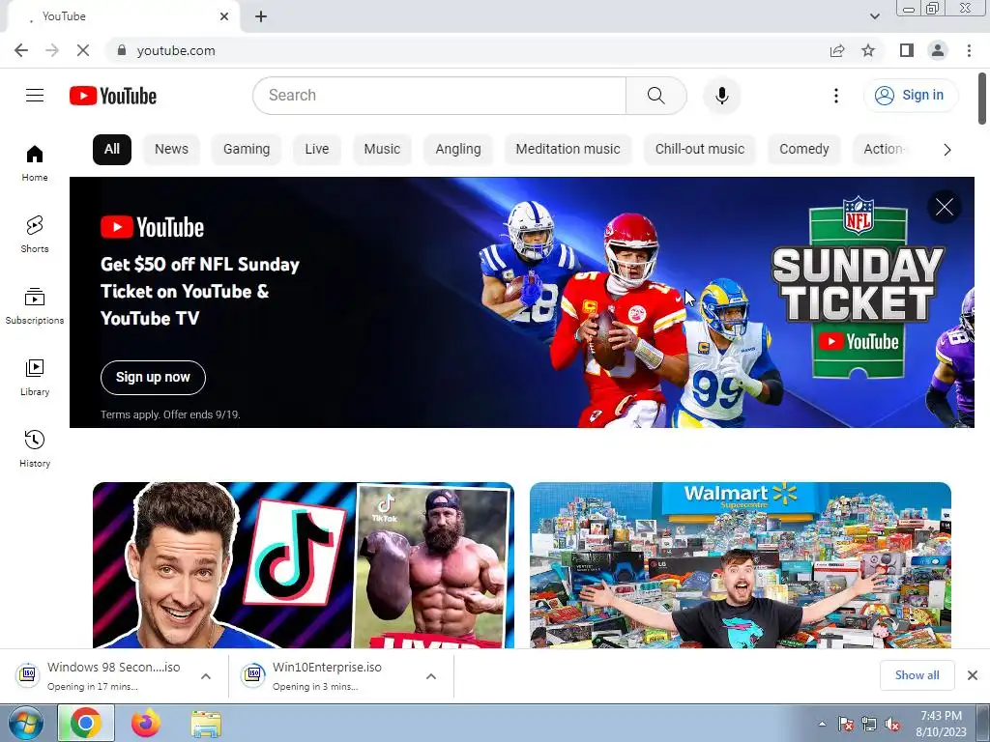Open YouTube settings three-dot menu
Screen dimensions: 990x742
coord(836,96)
